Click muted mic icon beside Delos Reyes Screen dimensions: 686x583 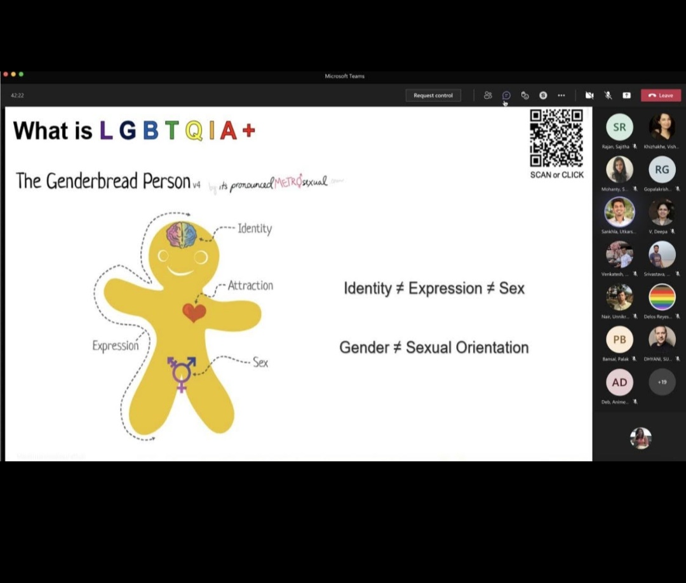tap(677, 316)
